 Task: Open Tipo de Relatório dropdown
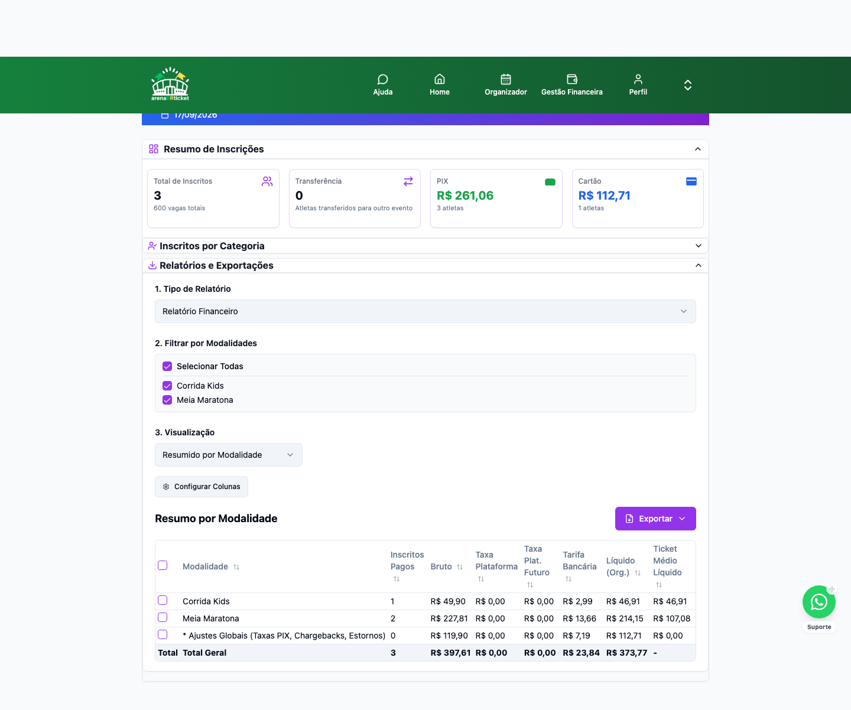tap(425, 311)
